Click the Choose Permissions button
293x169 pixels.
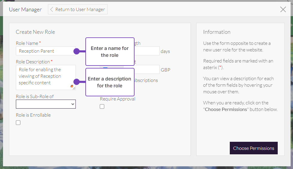253,148
